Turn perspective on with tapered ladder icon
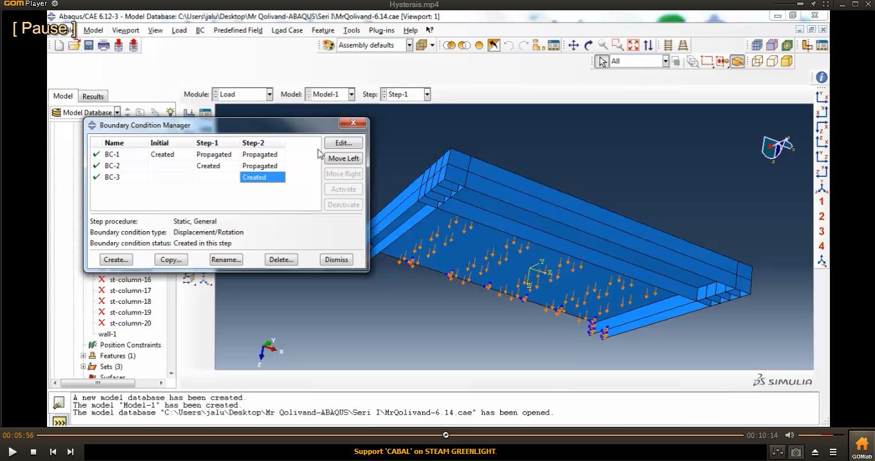The image size is (875, 461). click(x=683, y=45)
